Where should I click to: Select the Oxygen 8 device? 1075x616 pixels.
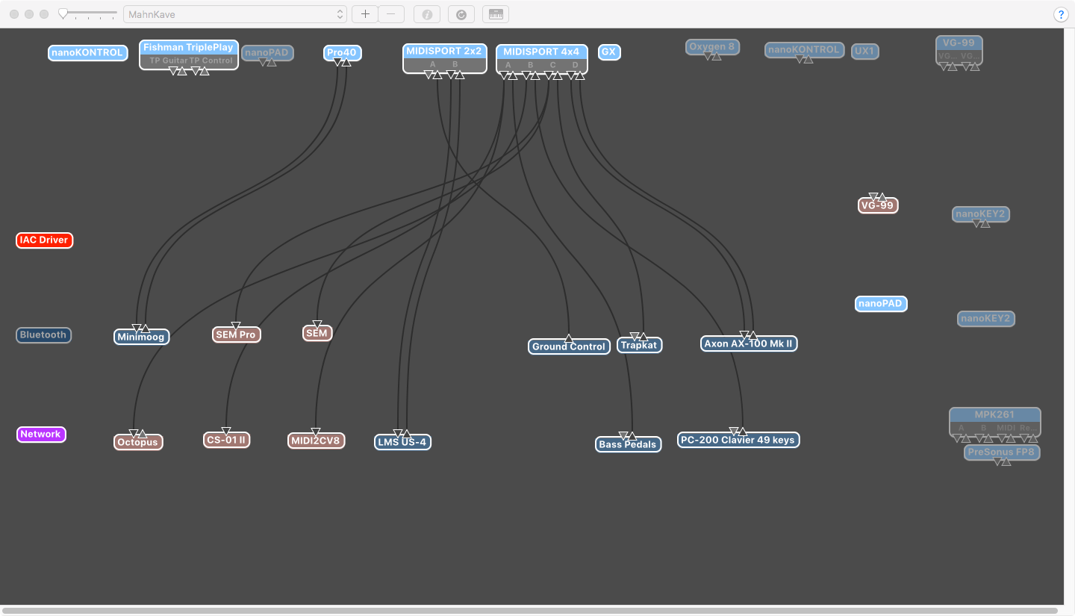[x=712, y=47]
